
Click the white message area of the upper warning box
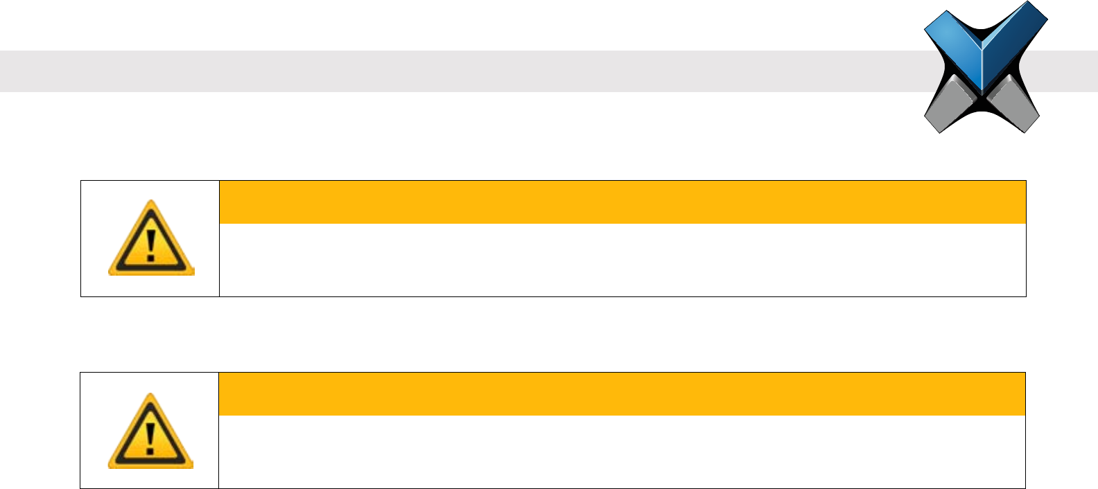coord(622,260)
